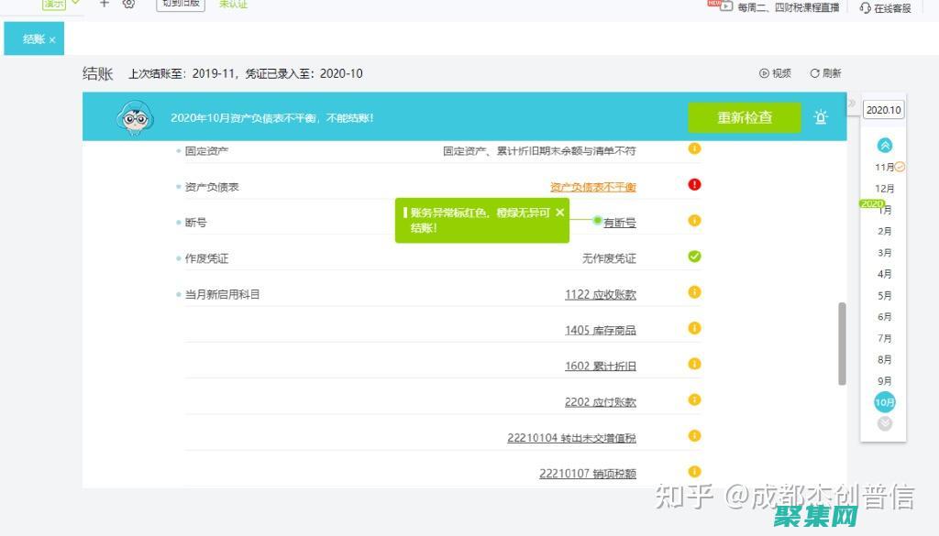Click the lamp icon beside 重新检查 button
This screenshot has height=536, width=939.
coord(821,117)
